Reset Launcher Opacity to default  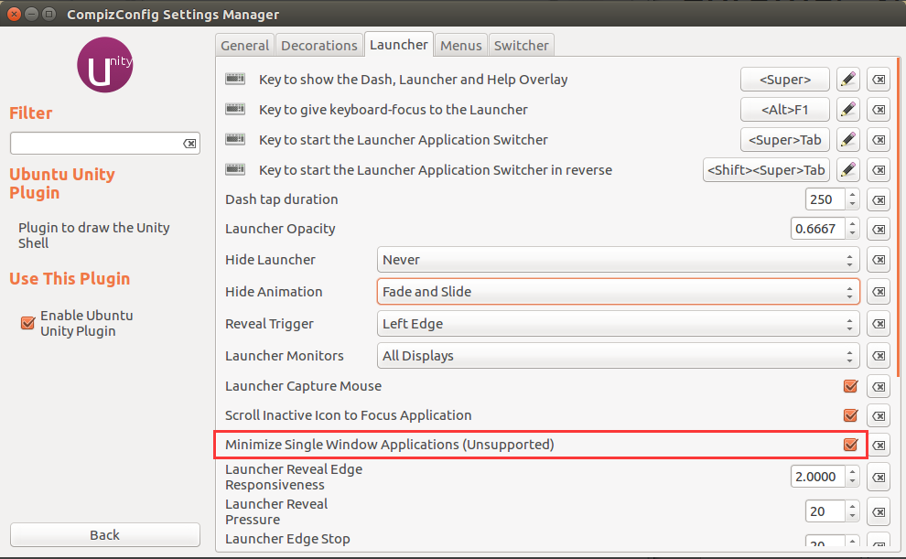click(x=879, y=229)
